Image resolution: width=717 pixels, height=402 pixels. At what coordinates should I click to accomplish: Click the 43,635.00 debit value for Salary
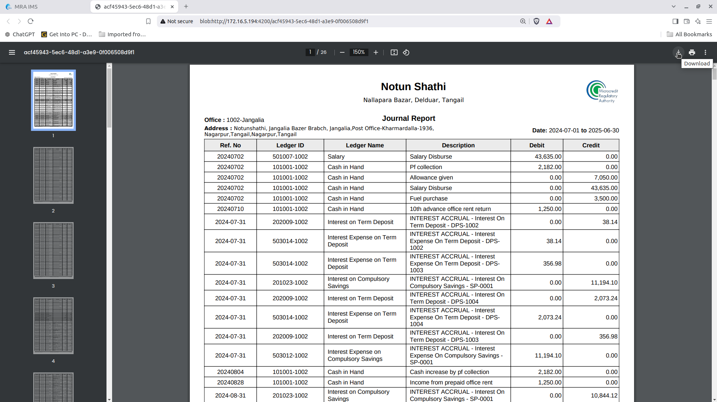(x=548, y=157)
